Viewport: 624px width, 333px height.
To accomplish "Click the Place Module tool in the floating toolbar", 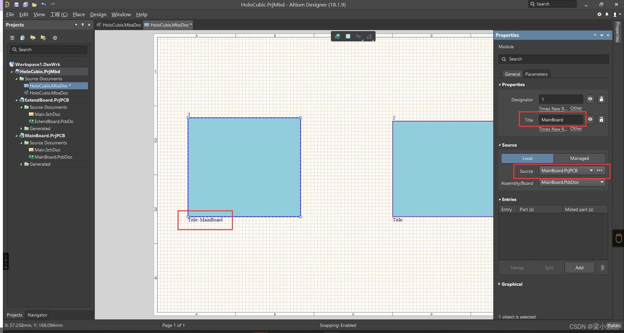I will (x=348, y=36).
